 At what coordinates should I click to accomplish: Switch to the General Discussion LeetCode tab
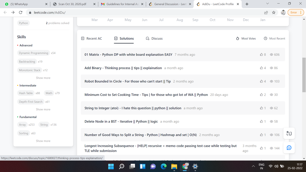pyautogui.click(x=170, y=4)
